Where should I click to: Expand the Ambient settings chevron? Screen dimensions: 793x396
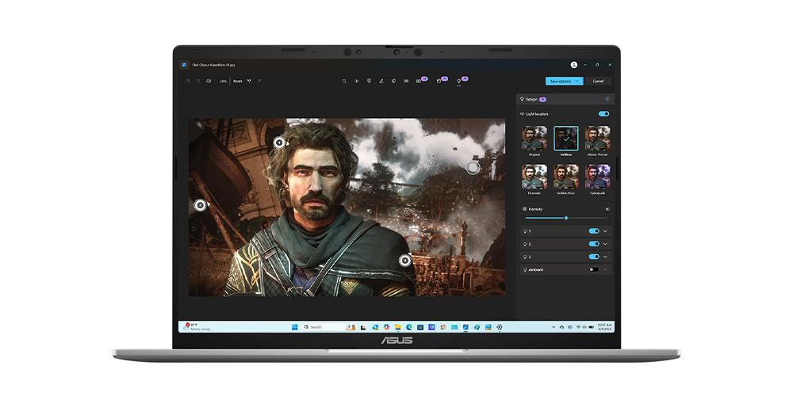click(605, 269)
